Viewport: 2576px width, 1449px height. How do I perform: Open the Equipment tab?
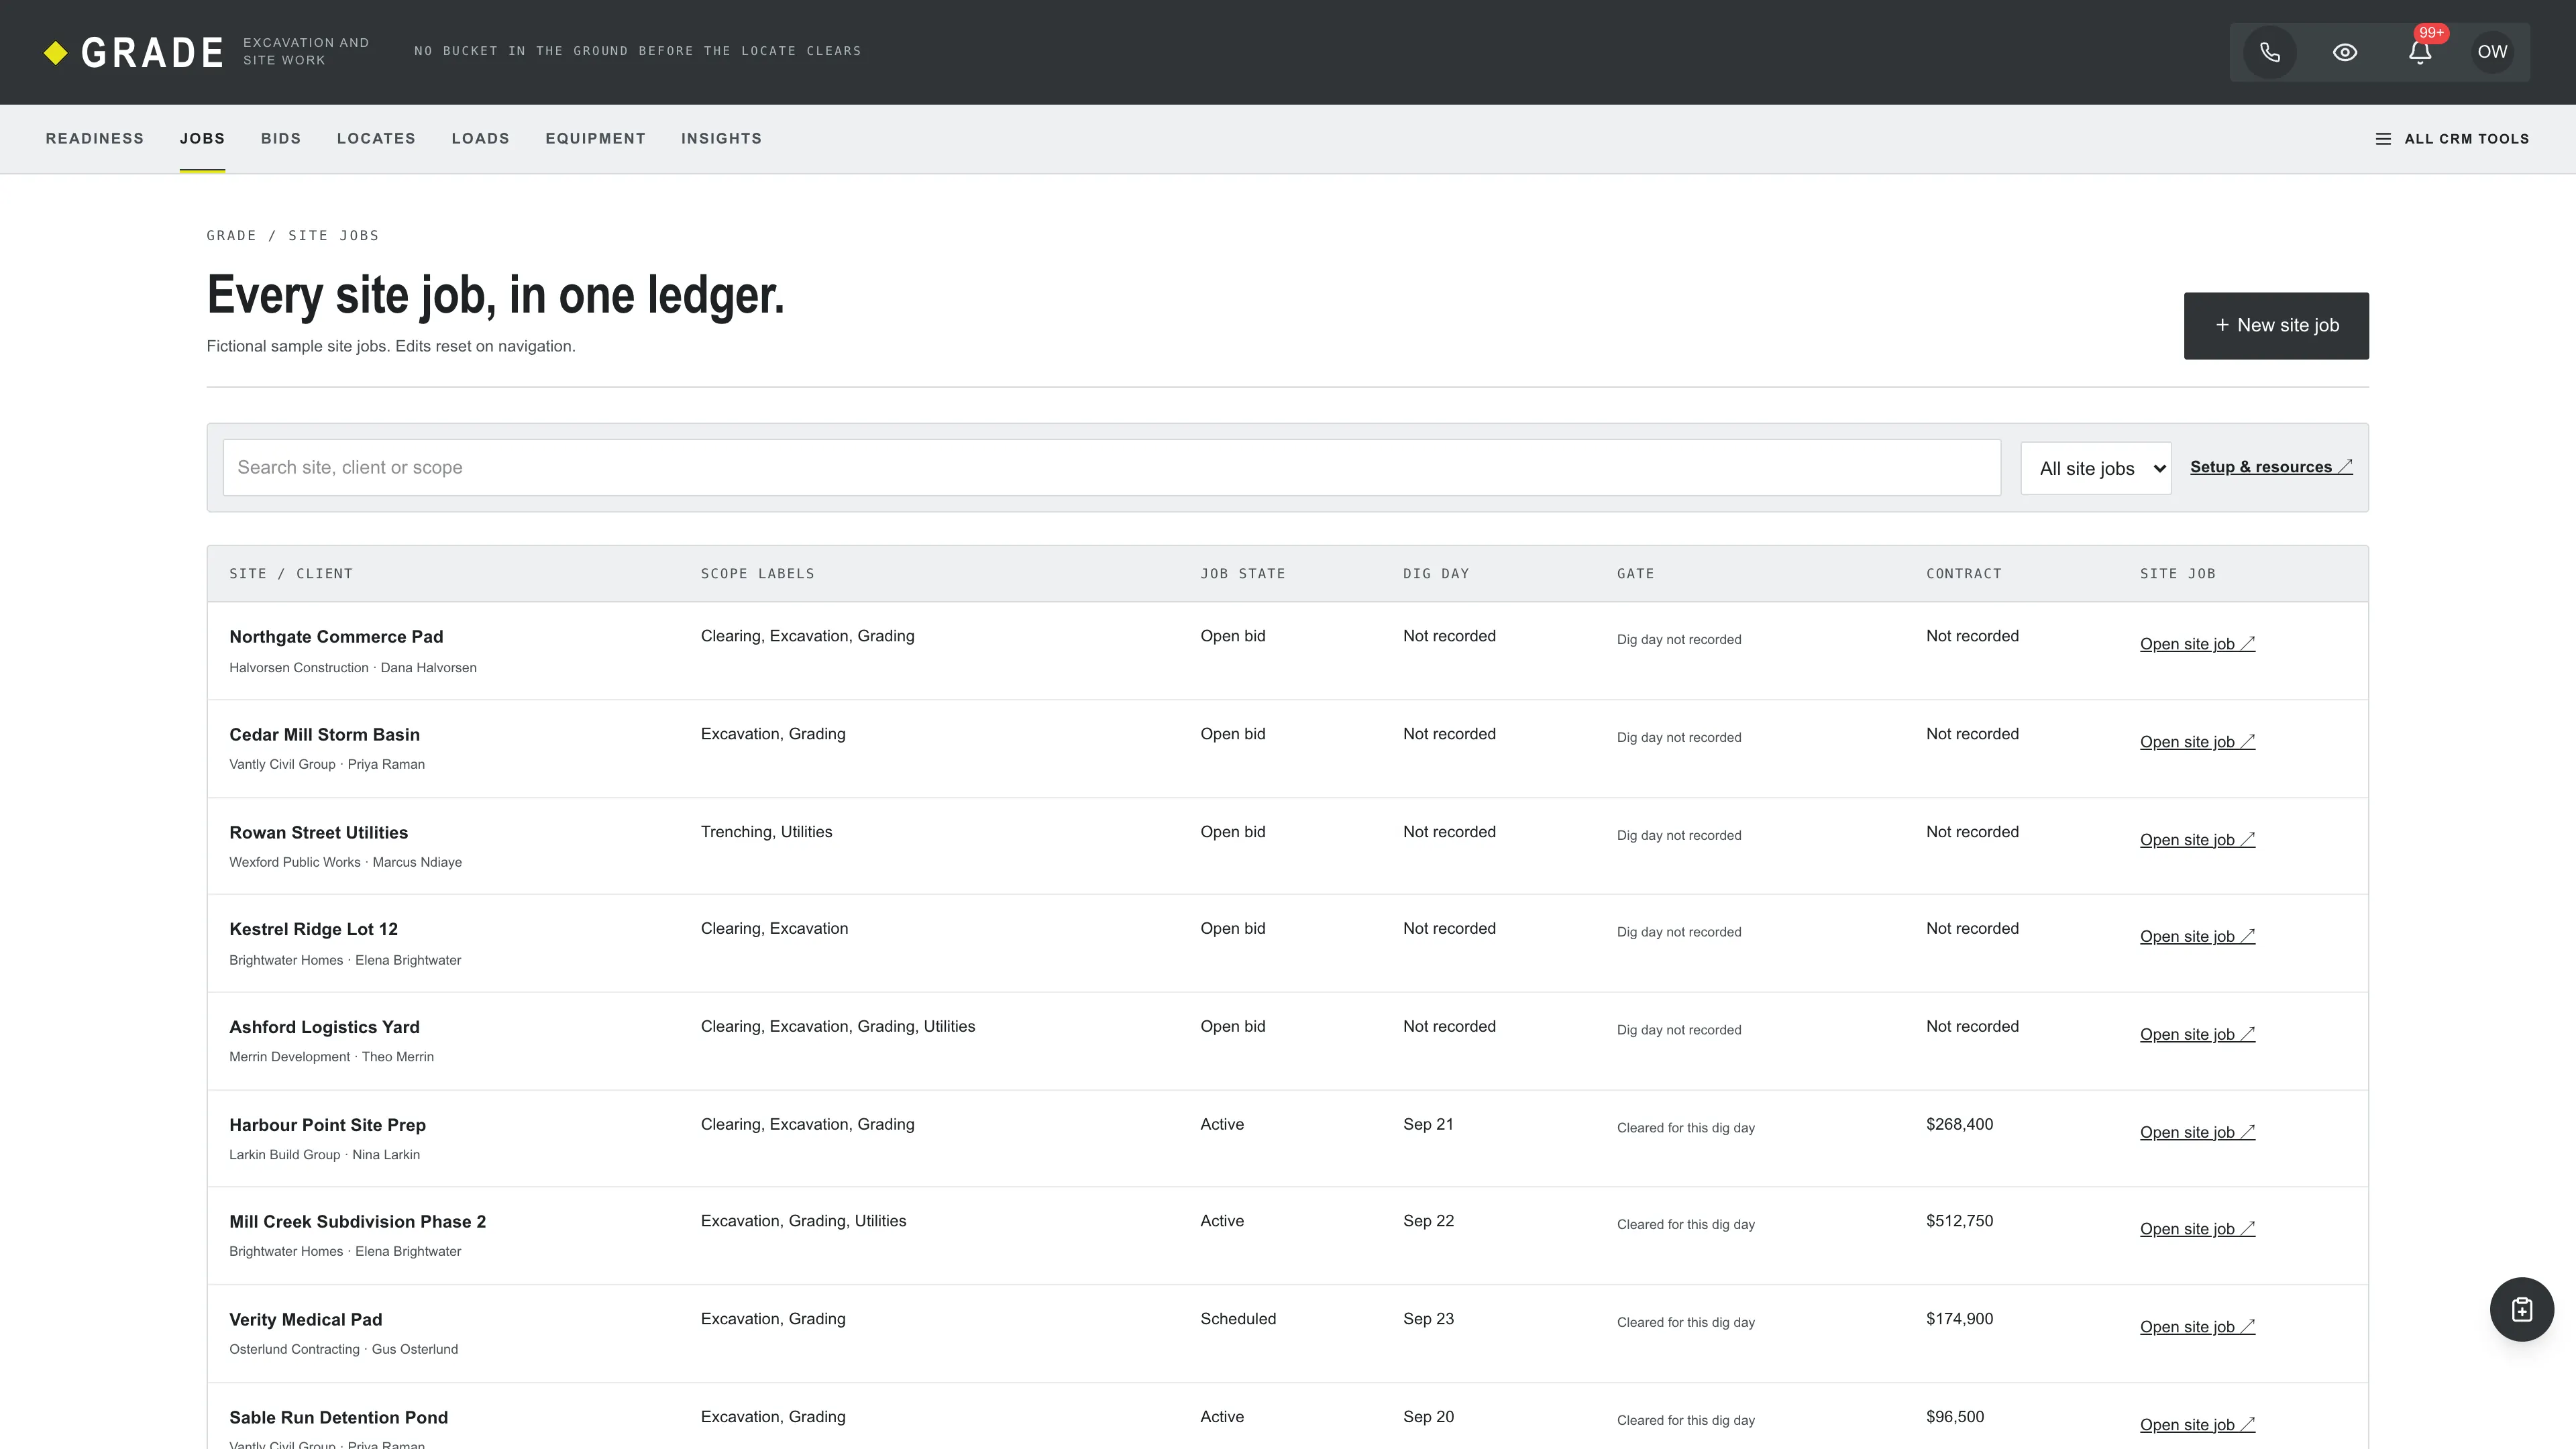click(x=595, y=139)
